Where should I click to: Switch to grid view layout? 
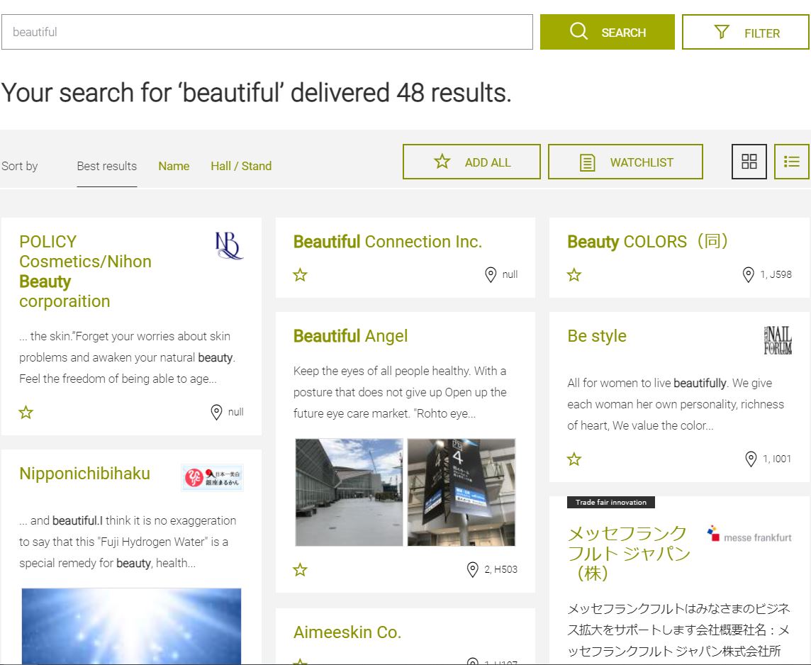coord(749,162)
